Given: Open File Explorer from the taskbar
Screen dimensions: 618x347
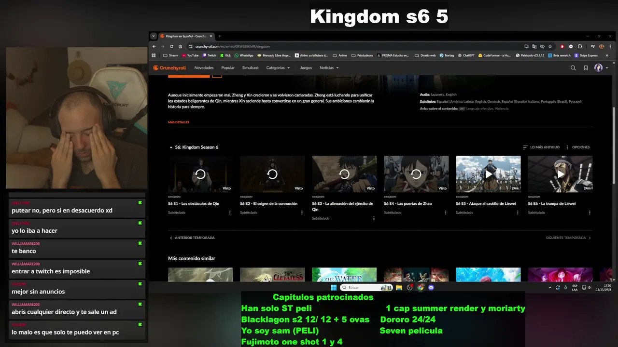Looking at the screenshot, I should coord(399,288).
